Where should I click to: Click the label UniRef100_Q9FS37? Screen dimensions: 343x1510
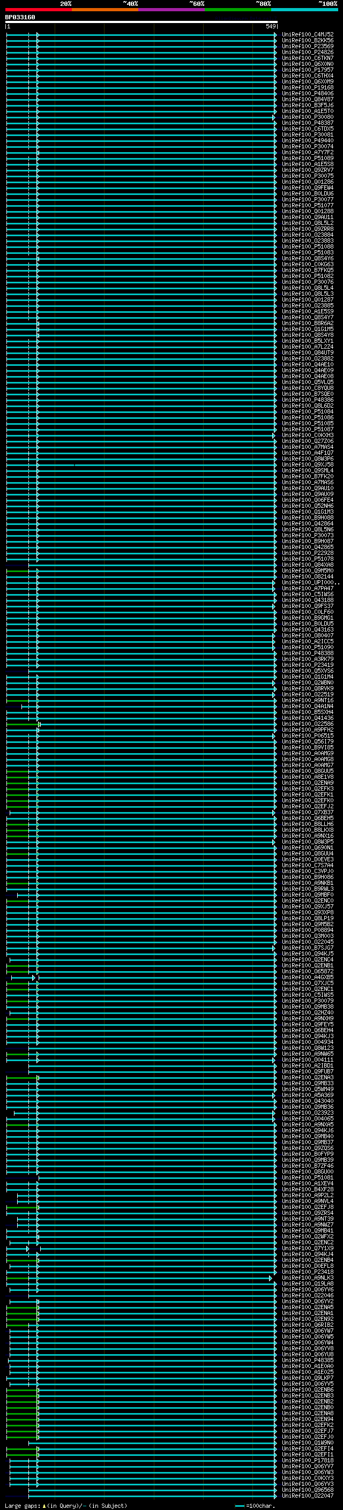pyautogui.click(x=307, y=605)
